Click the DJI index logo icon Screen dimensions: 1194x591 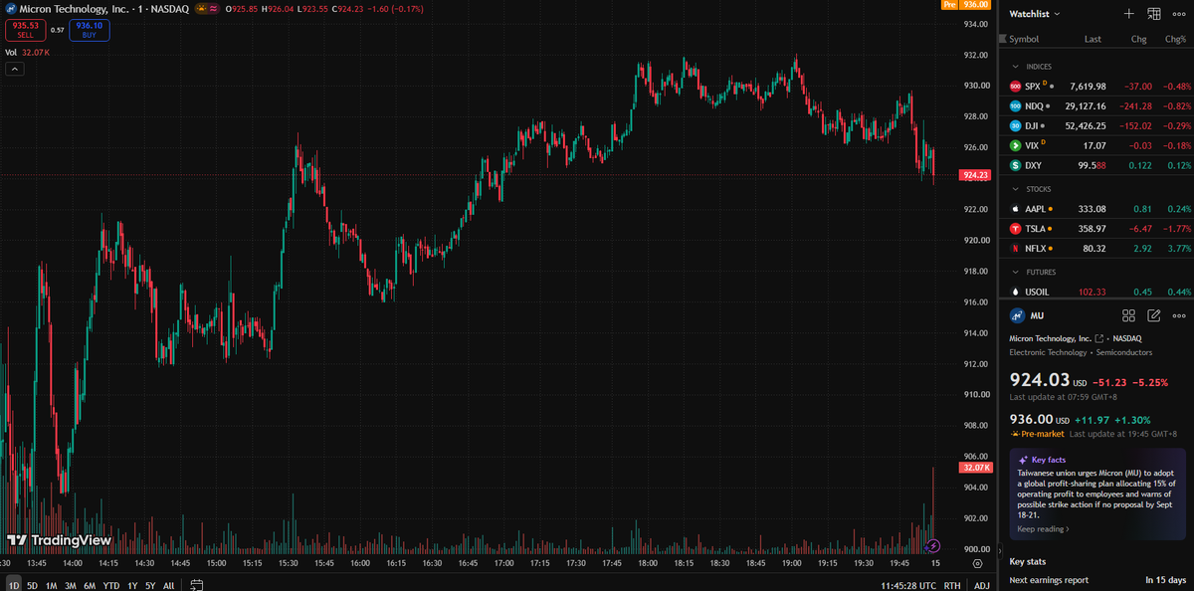point(1016,125)
